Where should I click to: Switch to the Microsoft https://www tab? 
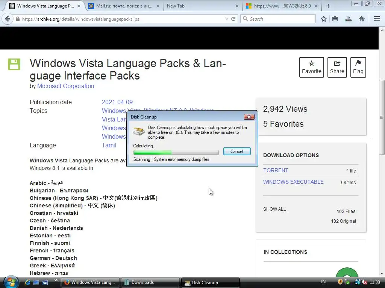282,6
